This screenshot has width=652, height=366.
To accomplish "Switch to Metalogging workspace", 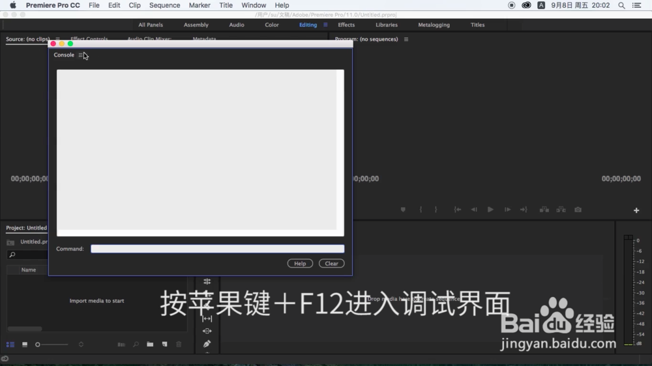I will [x=434, y=25].
